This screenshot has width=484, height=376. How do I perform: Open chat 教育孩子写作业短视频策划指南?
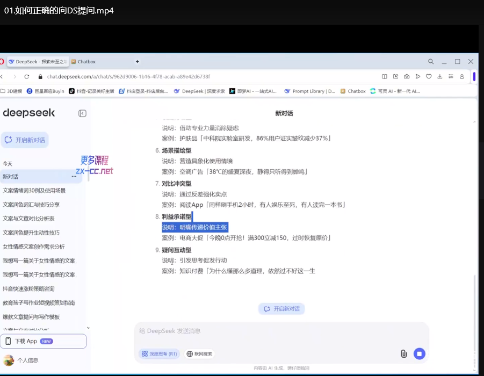[39, 303]
